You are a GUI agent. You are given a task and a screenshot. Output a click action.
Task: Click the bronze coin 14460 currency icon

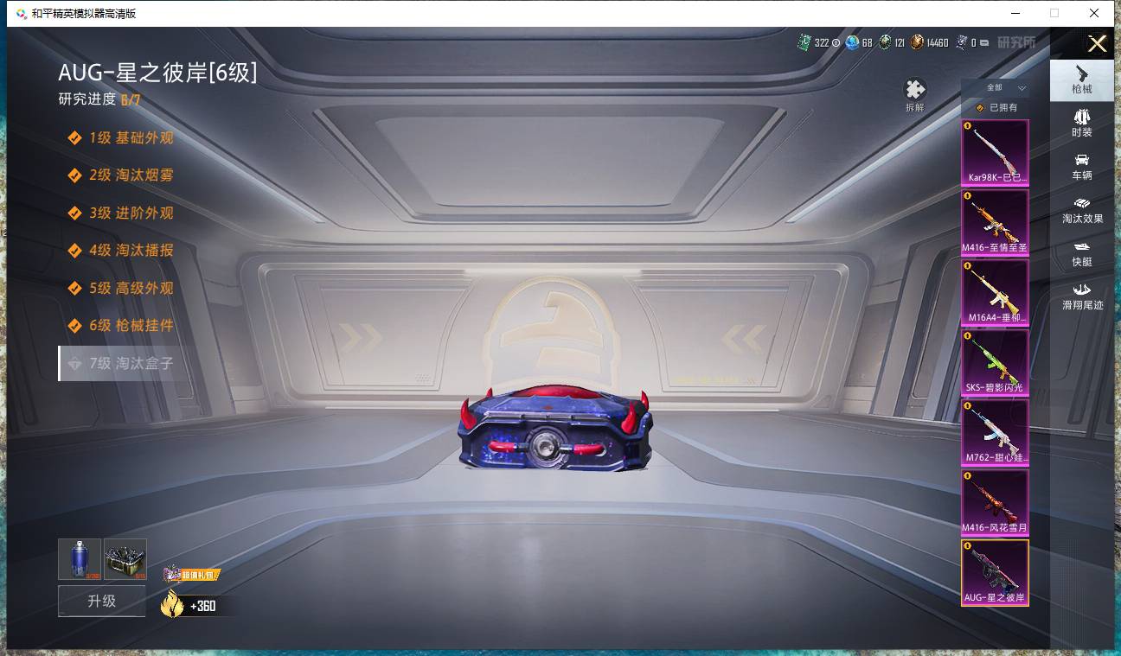click(917, 42)
